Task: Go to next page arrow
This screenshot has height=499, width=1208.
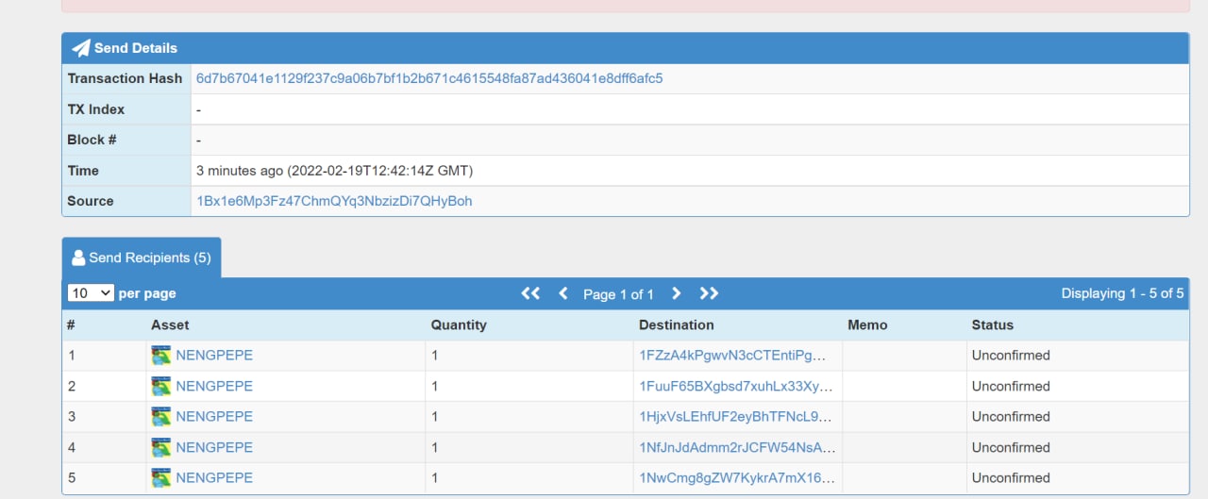Action: click(676, 293)
